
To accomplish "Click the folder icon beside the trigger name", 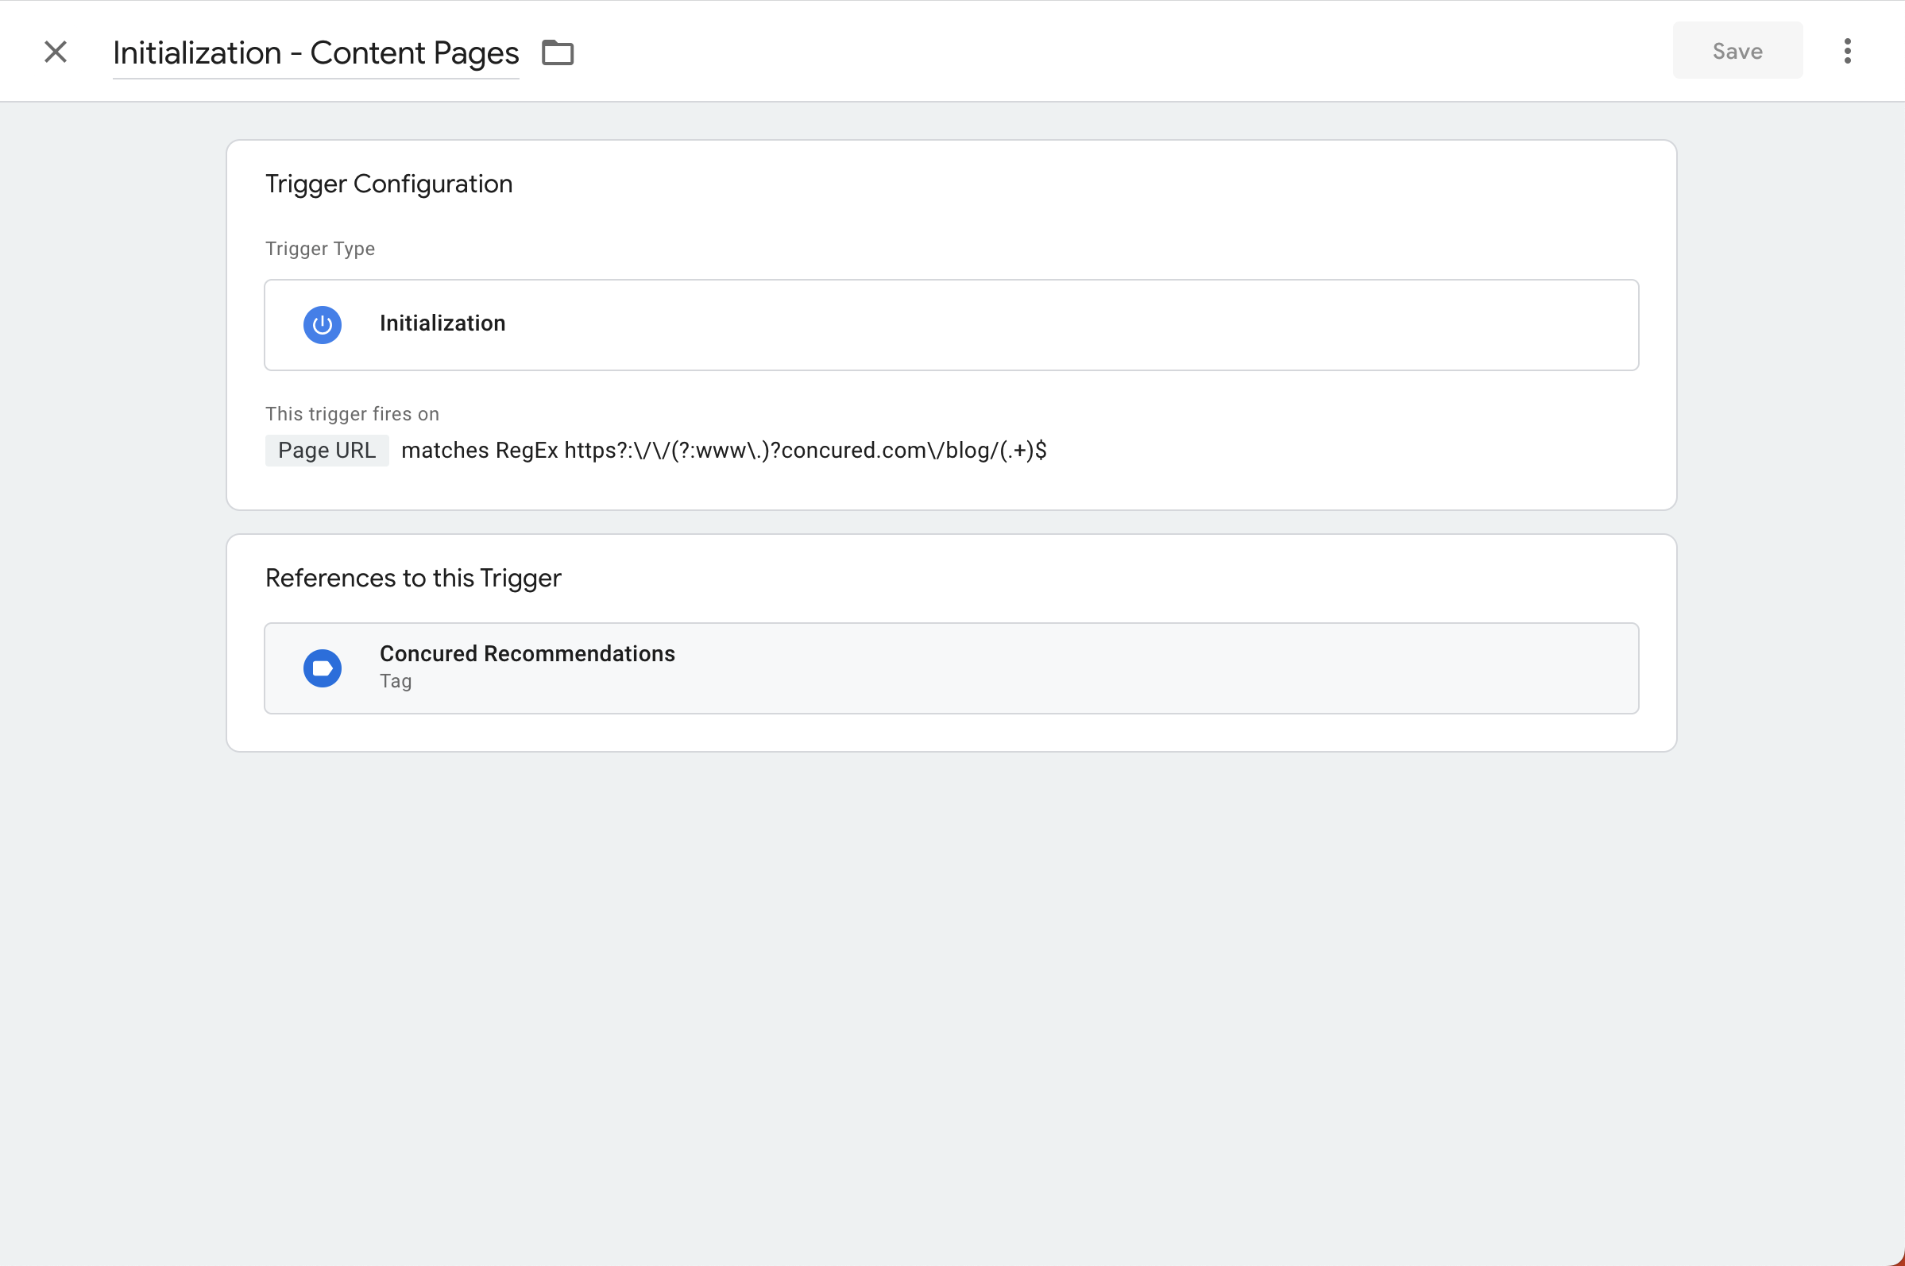I will (558, 52).
